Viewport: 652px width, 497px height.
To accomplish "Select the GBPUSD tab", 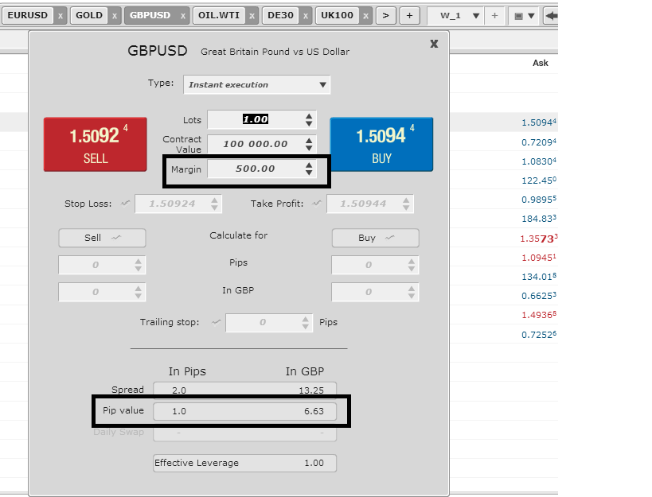I will tap(150, 15).
